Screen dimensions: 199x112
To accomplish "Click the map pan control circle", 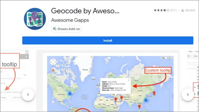I will tap(53, 62).
